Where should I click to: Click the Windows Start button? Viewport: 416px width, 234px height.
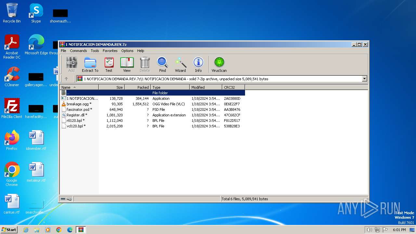9,230
